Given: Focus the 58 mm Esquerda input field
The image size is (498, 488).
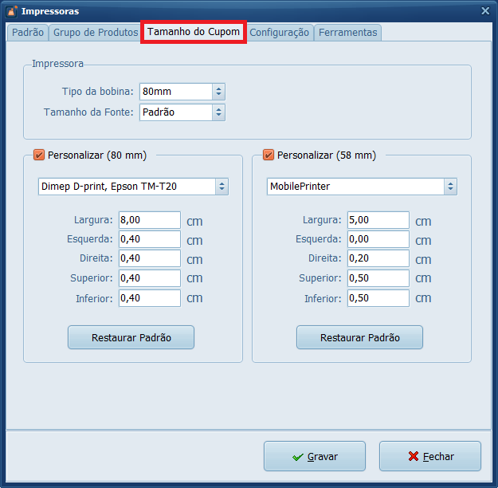Looking at the screenshot, I should (378, 239).
